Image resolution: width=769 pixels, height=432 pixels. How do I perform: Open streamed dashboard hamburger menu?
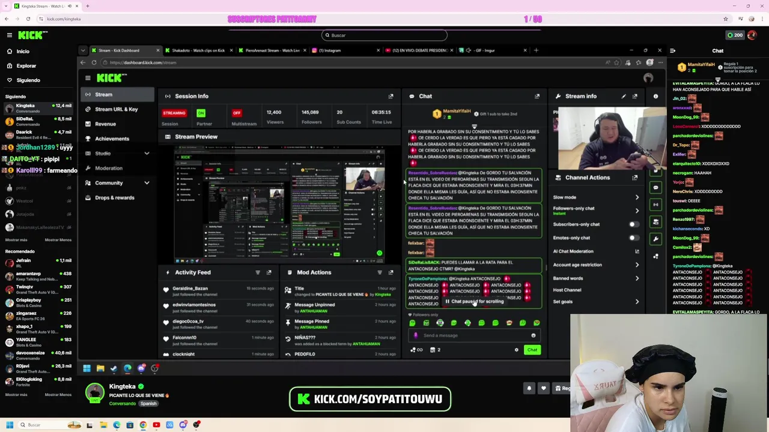(88, 78)
